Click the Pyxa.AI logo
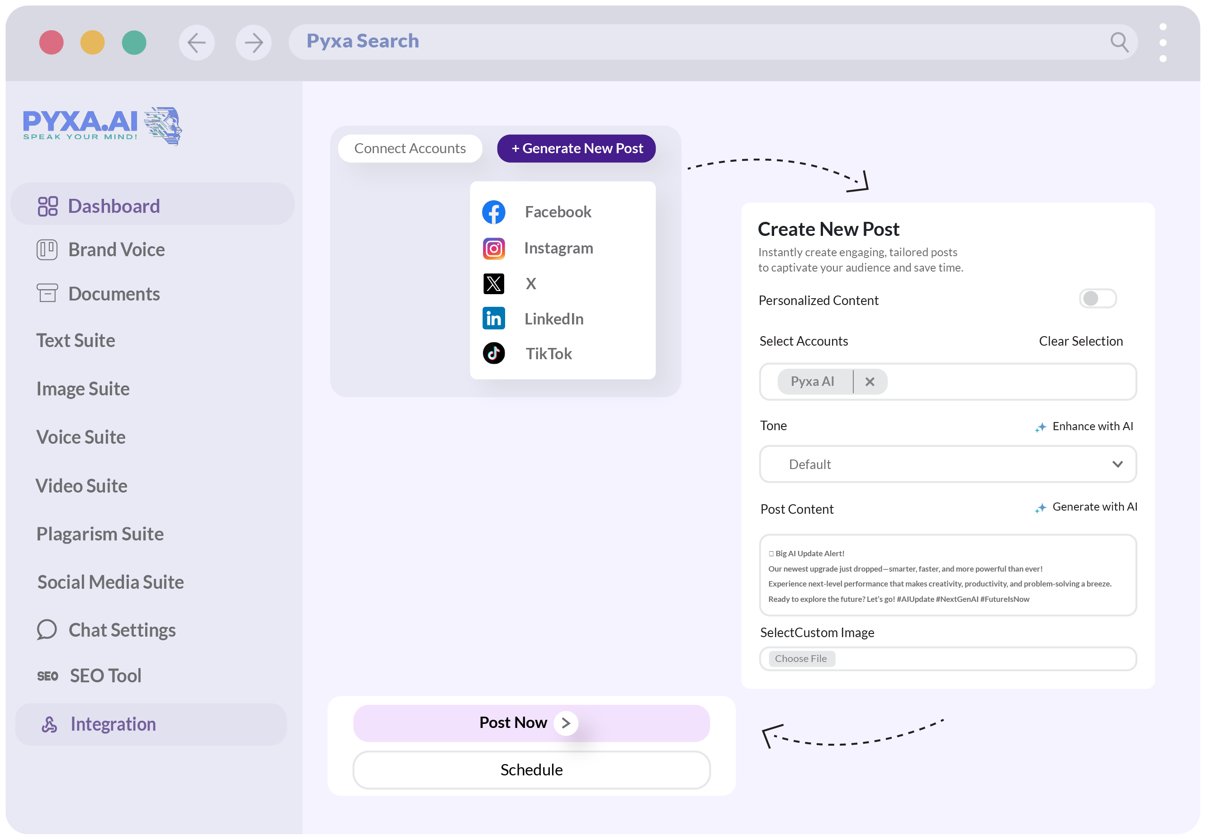 point(103,126)
